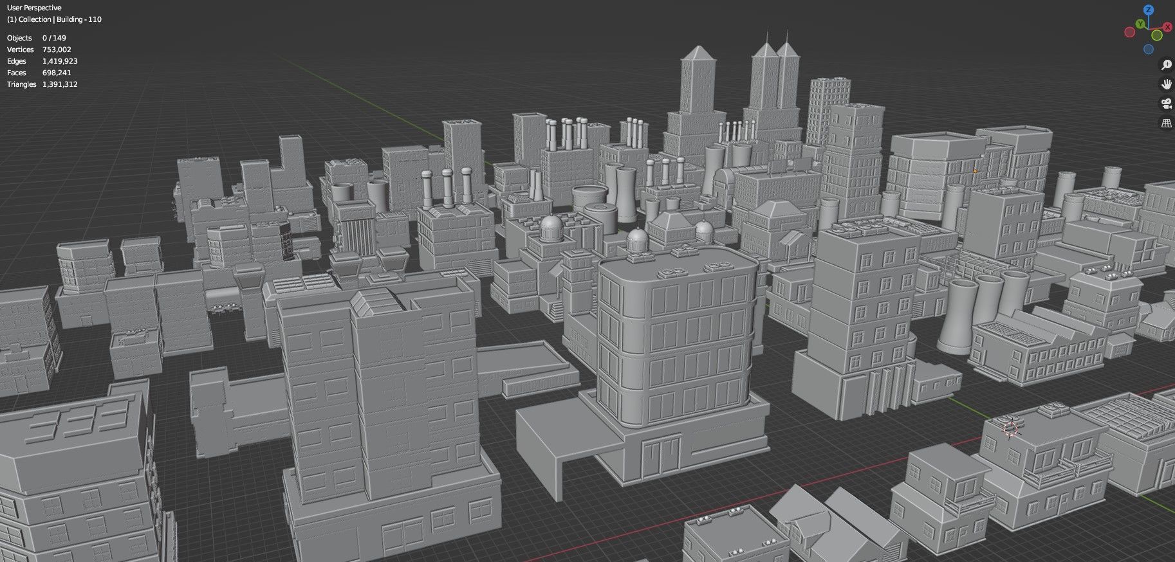This screenshot has width=1175, height=562.
Task: Click the 'User Perspective' text overlay
Action: point(34,8)
